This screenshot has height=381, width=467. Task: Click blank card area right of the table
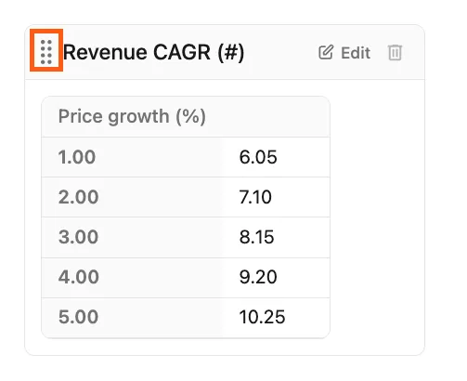click(x=377, y=217)
